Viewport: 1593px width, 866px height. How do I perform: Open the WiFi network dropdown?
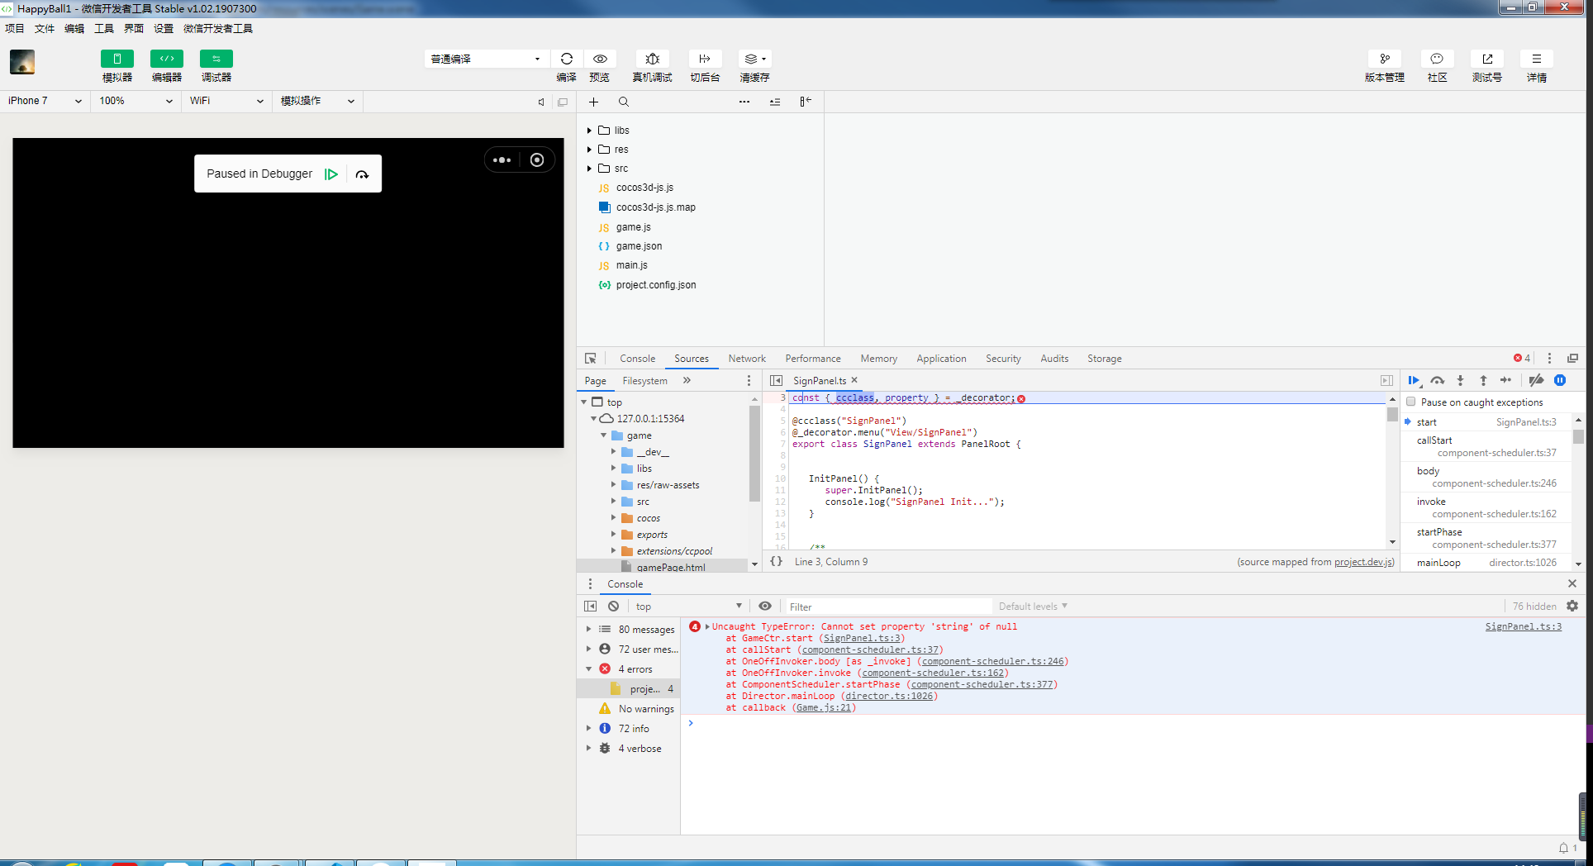point(226,101)
